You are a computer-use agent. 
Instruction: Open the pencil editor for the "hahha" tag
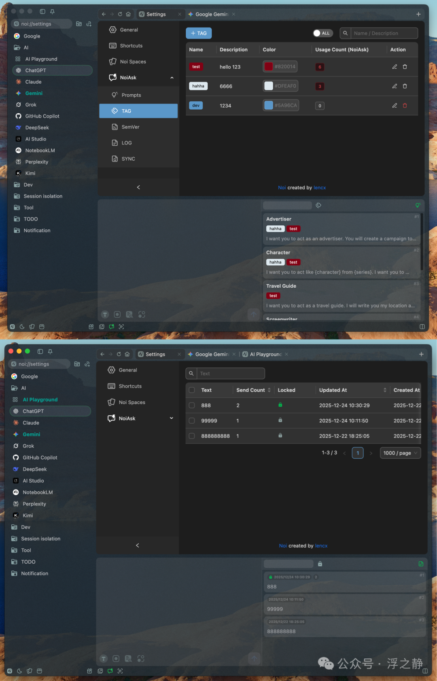[395, 86]
